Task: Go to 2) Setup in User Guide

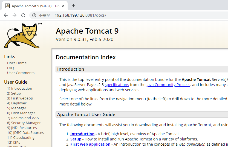Action: 14,93
